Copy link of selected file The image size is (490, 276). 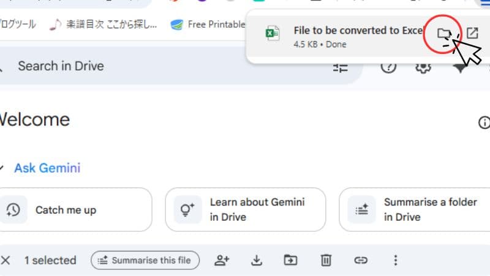pyautogui.click(x=361, y=260)
